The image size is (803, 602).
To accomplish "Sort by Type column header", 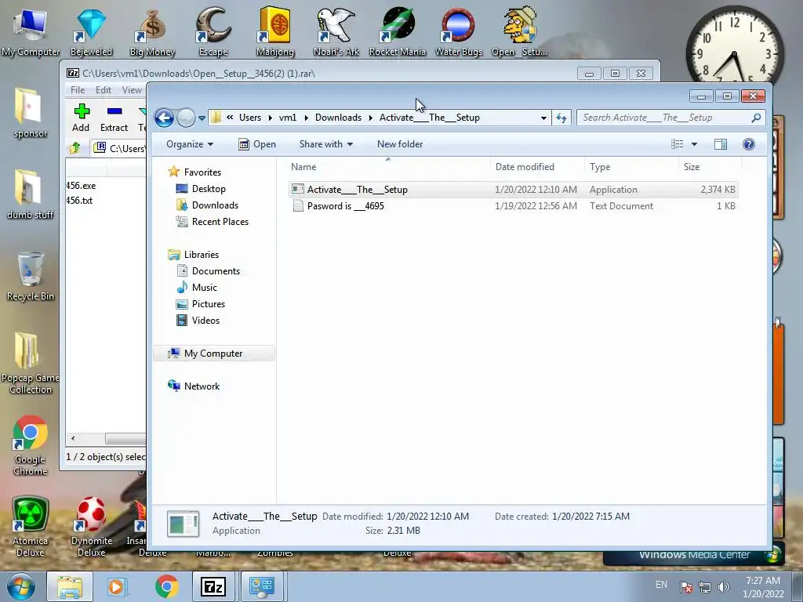I will tap(631, 167).
